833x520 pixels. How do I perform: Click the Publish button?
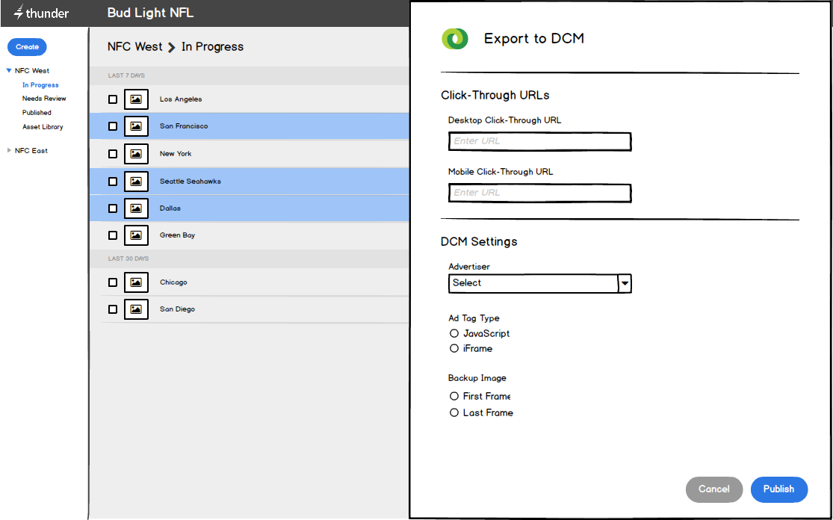pyautogui.click(x=778, y=489)
